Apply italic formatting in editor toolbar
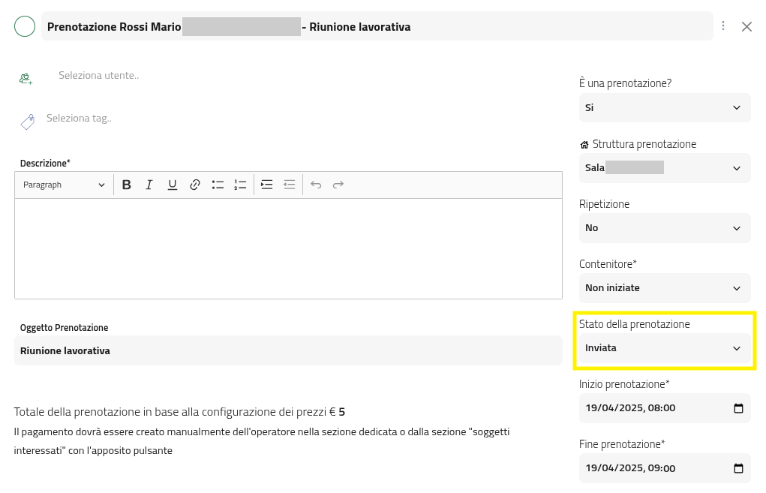The image size is (766, 493). 149,185
